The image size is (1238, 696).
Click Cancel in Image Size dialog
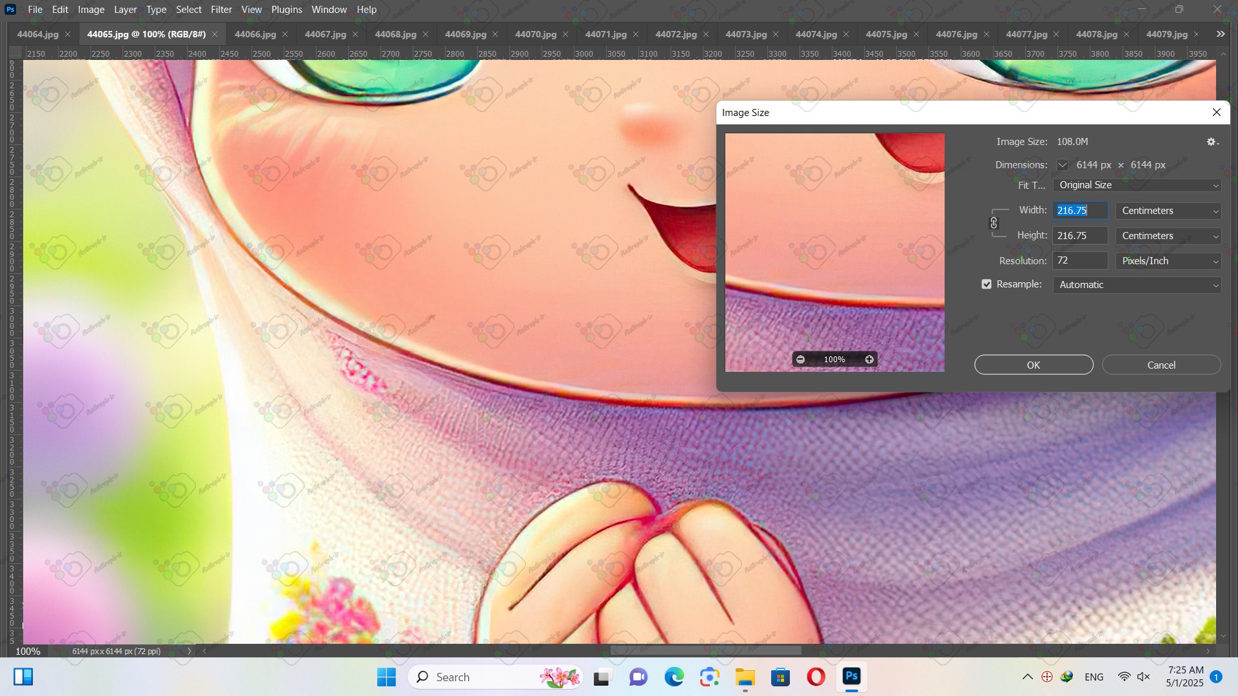[1161, 365]
